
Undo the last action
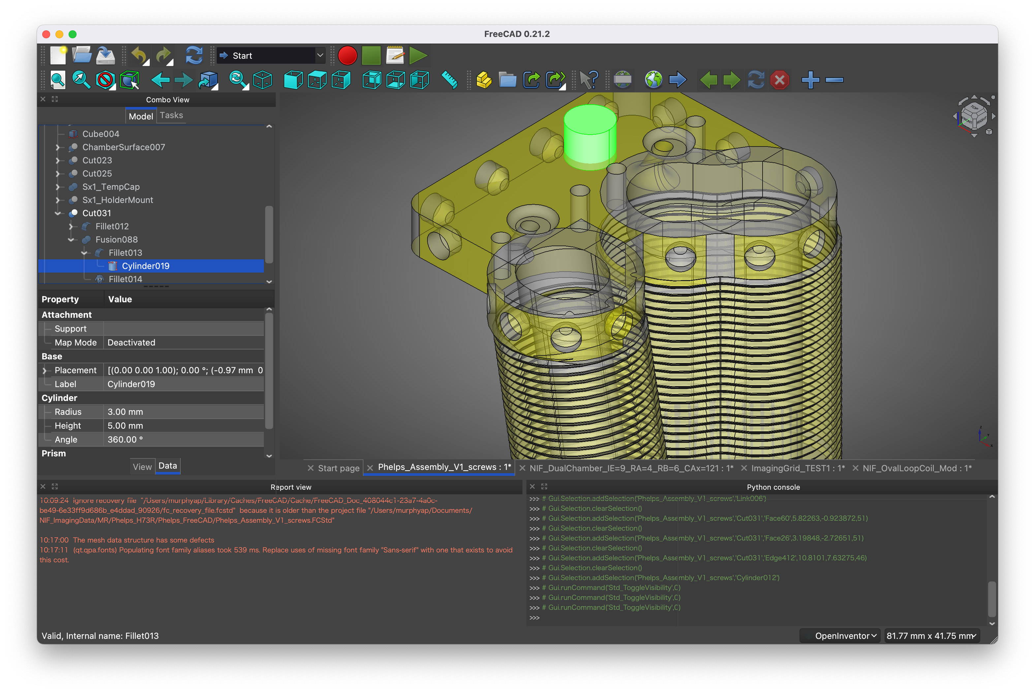[140, 56]
